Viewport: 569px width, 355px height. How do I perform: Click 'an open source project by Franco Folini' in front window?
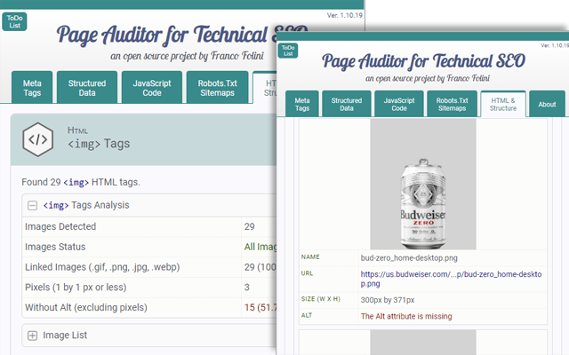(428, 78)
